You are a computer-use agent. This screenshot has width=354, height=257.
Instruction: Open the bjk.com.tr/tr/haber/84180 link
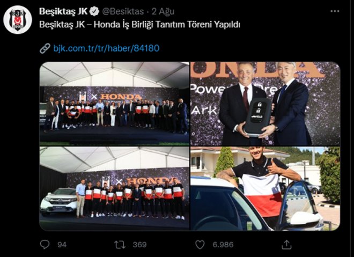click(x=106, y=48)
